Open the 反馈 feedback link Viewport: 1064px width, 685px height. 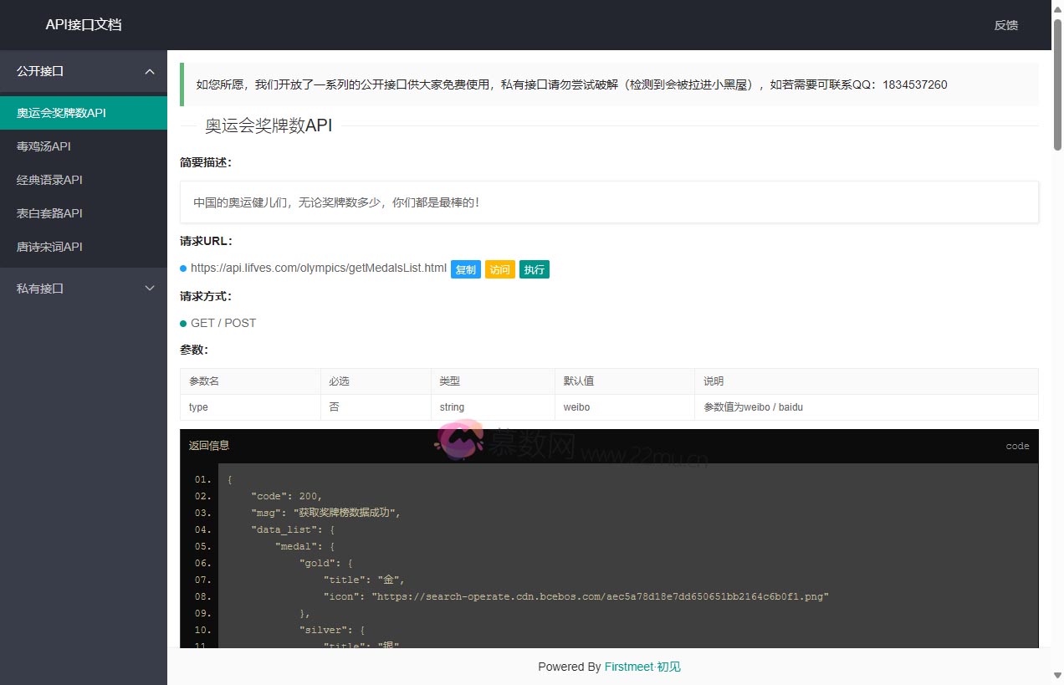coord(1005,26)
